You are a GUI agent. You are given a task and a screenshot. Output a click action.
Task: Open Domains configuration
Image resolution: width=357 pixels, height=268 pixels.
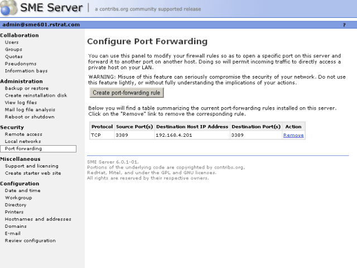point(16,226)
